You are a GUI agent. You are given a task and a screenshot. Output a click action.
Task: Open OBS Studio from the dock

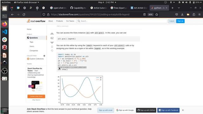click(4, 71)
